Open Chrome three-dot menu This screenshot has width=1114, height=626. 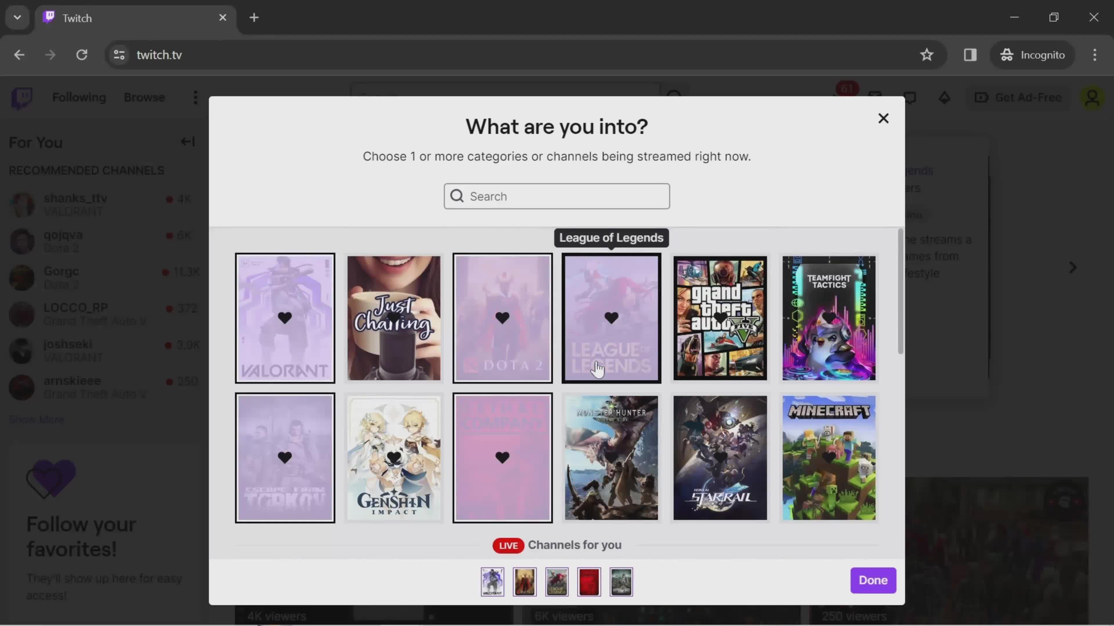tap(1095, 55)
